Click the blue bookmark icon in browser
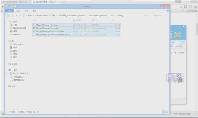 click(x=186, y=7)
